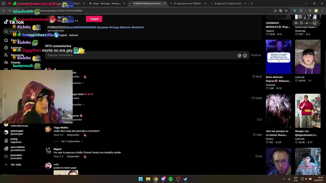Open the Windows Start menu
Image resolution: width=326 pixels, height=183 pixels.
pos(141,179)
